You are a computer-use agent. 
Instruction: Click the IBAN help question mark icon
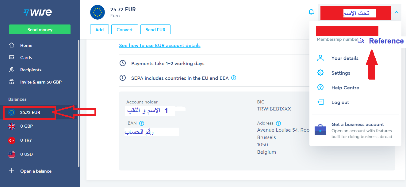pyautogui.click(x=142, y=123)
